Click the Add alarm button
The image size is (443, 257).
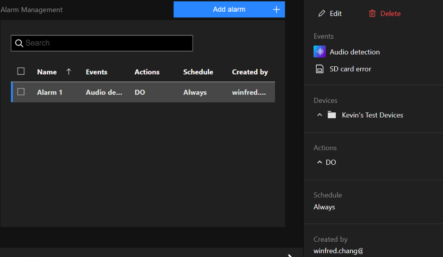coord(229,10)
